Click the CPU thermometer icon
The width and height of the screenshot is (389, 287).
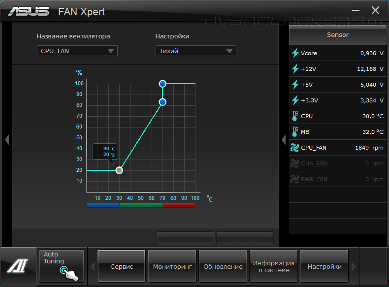[x=295, y=116]
